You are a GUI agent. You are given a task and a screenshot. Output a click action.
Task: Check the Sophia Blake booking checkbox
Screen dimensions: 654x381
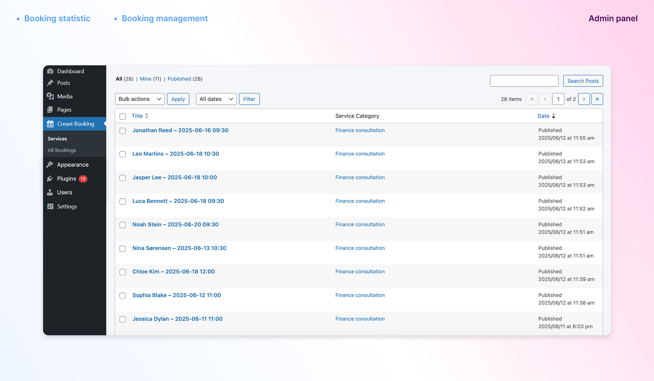click(123, 296)
